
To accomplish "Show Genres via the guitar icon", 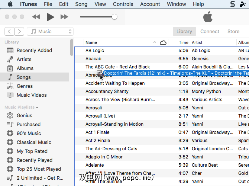I will click(x=10, y=86).
